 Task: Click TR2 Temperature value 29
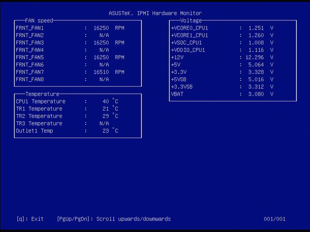[x=106, y=116]
